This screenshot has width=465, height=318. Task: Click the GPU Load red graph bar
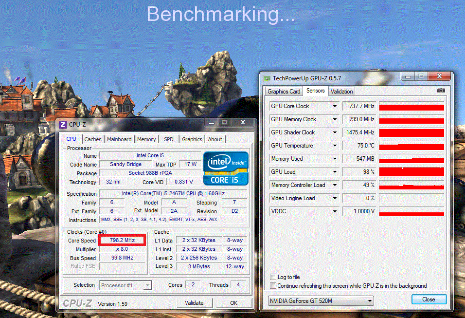[411, 172]
